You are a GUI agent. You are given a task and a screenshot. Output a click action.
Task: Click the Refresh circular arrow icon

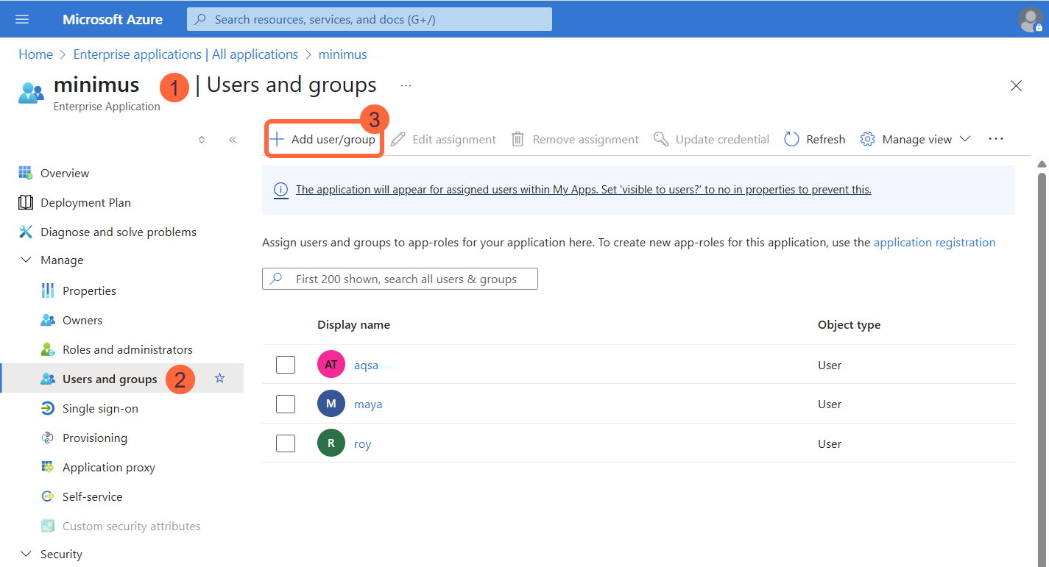click(791, 139)
